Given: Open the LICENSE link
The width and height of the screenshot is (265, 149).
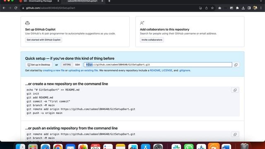Looking at the screenshot, I should coord(167,70).
